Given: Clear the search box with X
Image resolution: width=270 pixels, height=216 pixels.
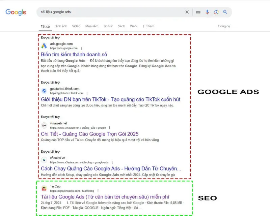Looking at the screenshot, I should pyautogui.click(x=187, y=12).
